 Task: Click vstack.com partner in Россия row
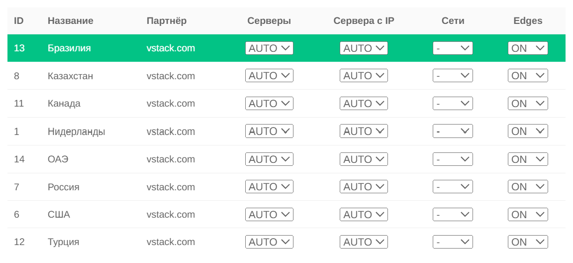[x=171, y=187]
